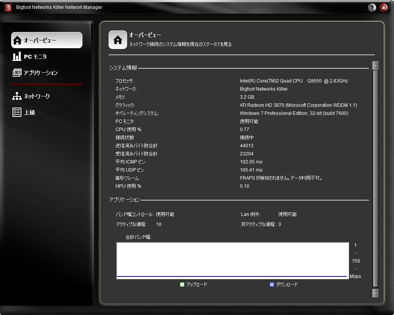Click the bar chart icon for PC モニタ
This screenshot has width=394, height=315.
tap(17, 57)
